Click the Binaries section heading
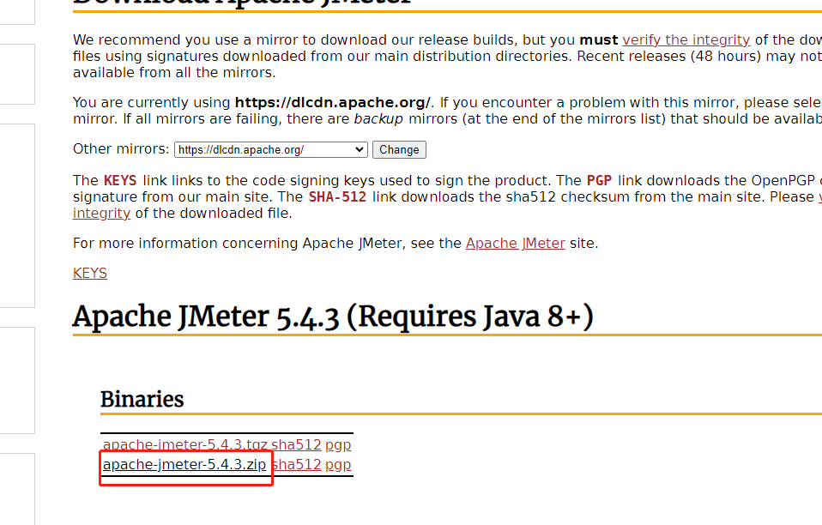822x525 pixels. [142, 399]
